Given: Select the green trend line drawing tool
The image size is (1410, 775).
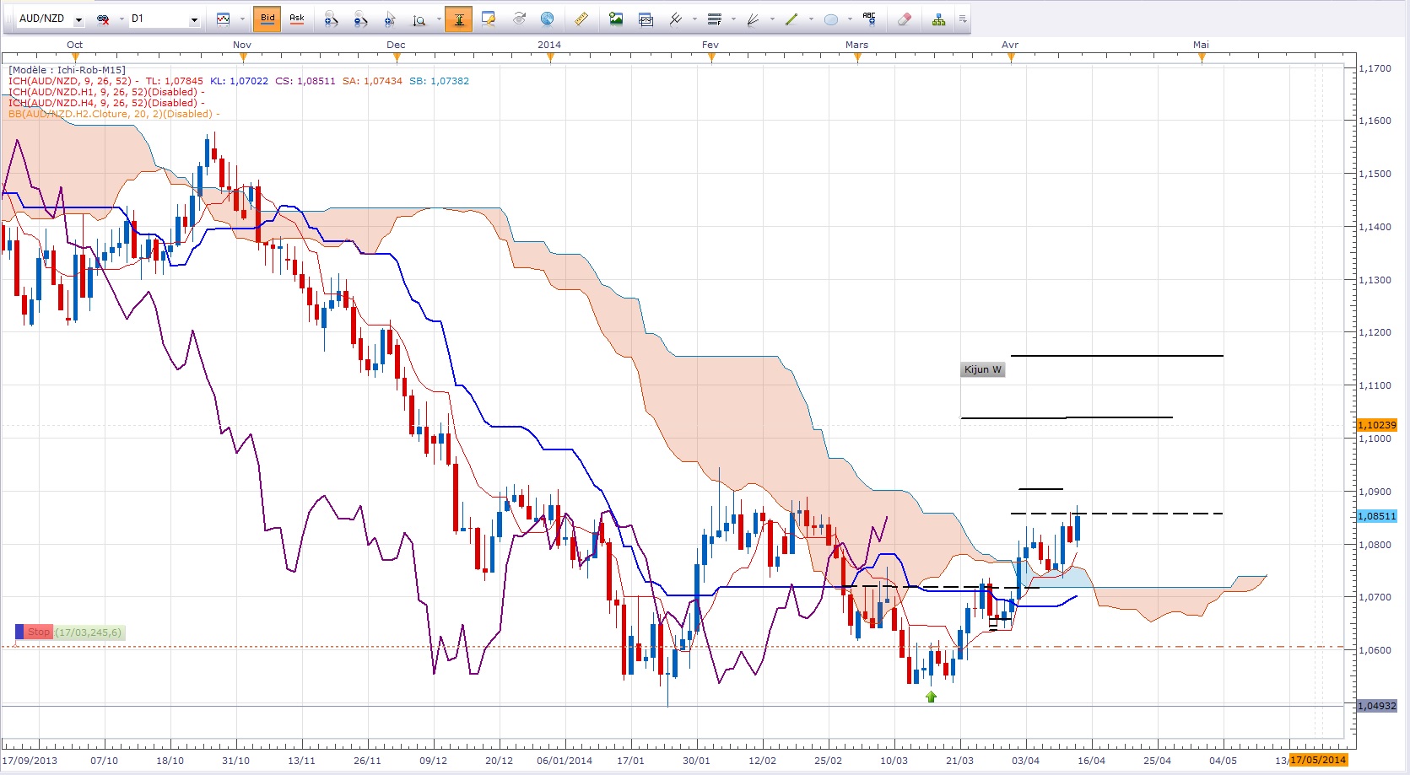Looking at the screenshot, I should point(791,19).
